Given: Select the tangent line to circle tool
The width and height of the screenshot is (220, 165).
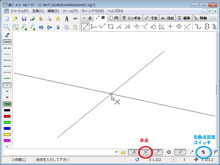Looking at the screenshot, I should pos(153,26).
